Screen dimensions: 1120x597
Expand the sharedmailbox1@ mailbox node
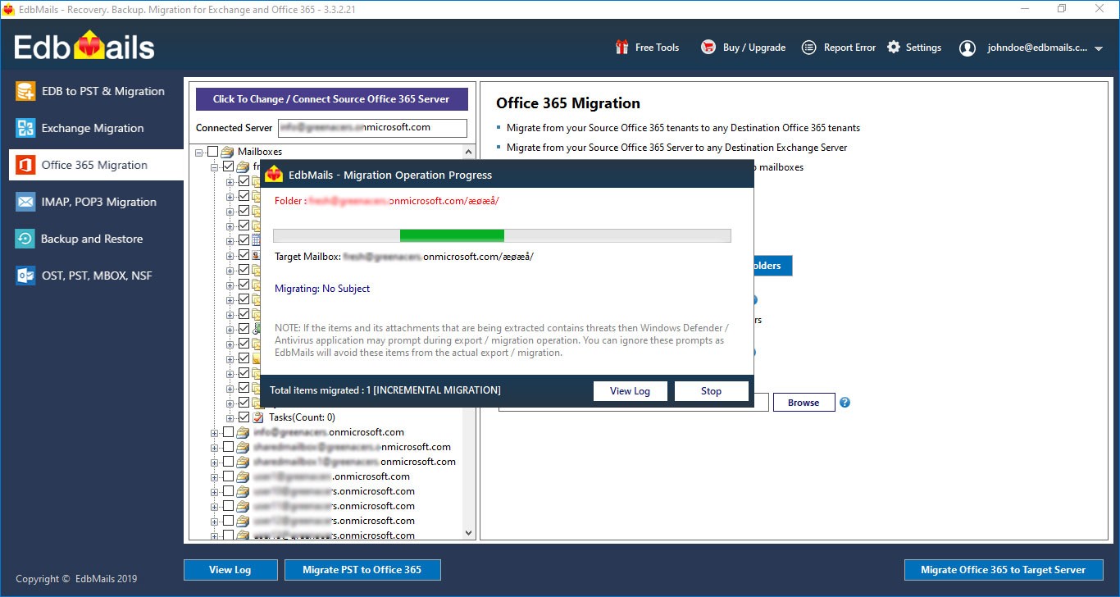click(215, 462)
